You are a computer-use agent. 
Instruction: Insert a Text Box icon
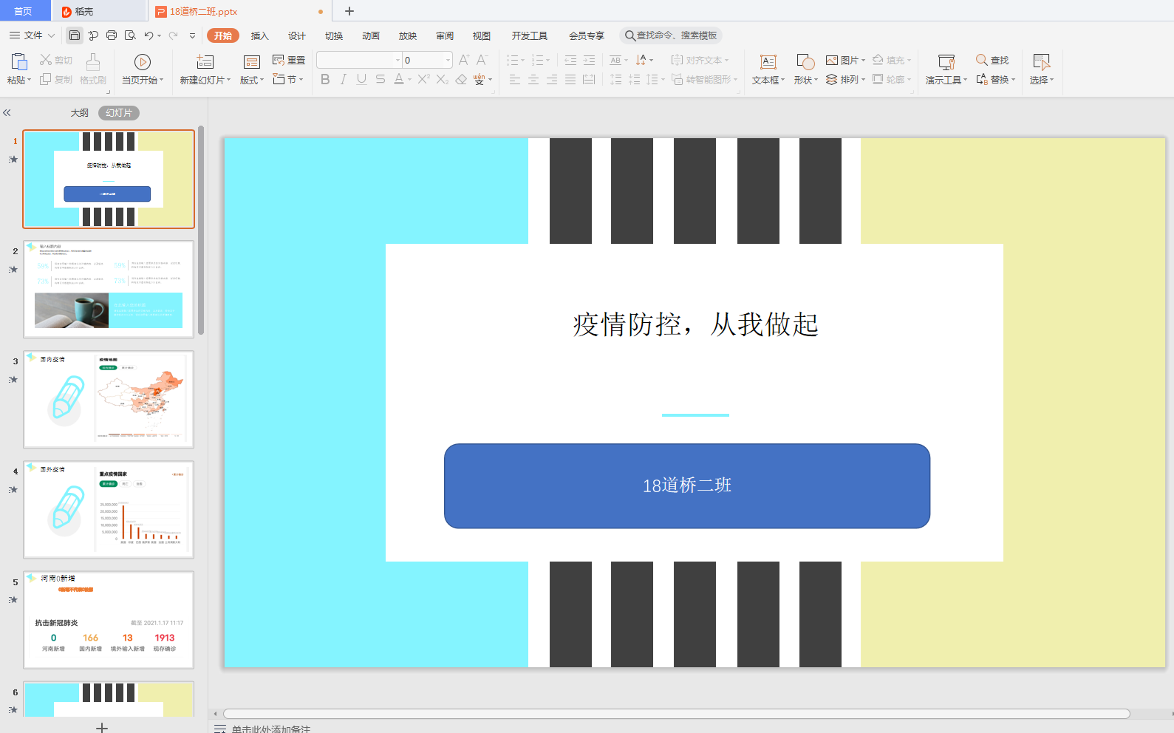[x=768, y=62]
